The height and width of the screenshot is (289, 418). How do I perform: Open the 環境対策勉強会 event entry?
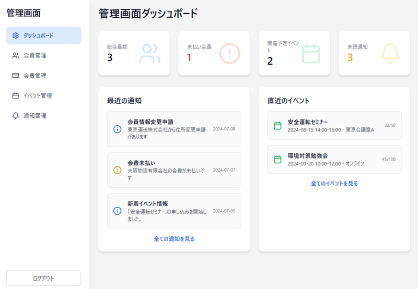click(x=334, y=160)
